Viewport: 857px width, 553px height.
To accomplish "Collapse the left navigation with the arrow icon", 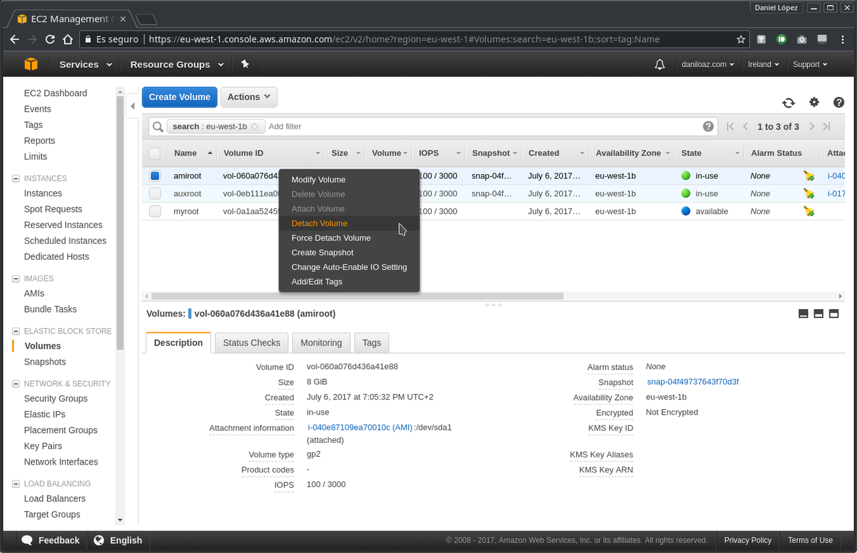I will tap(133, 105).
